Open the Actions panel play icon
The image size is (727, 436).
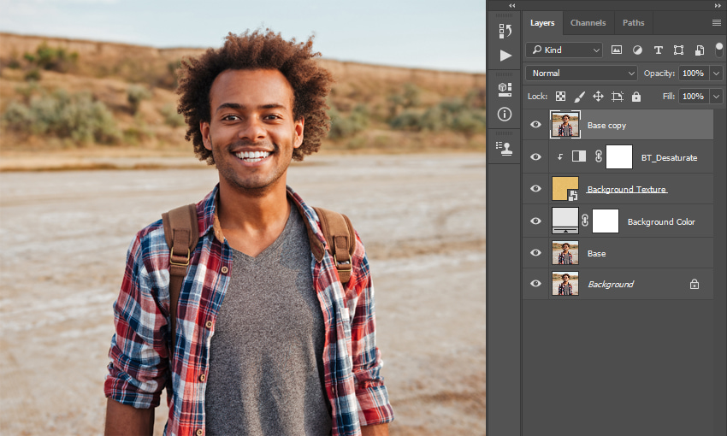[505, 56]
